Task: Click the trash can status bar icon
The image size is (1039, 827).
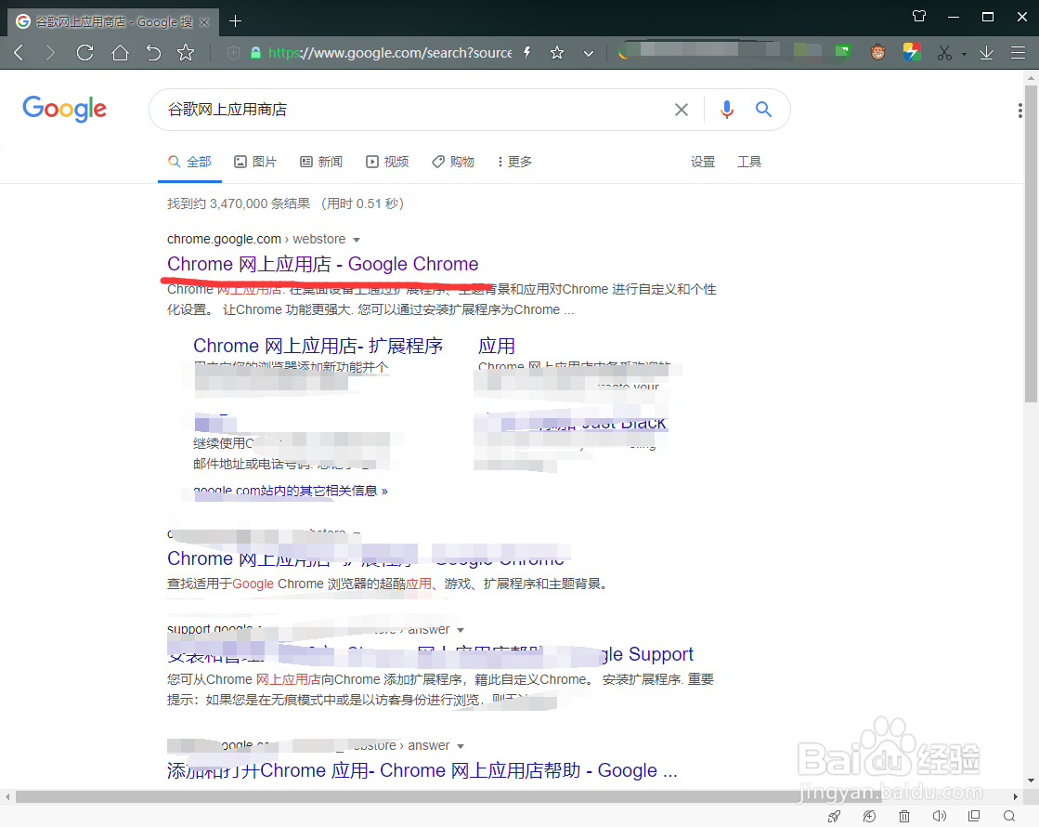Action: pyautogui.click(x=903, y=817)
